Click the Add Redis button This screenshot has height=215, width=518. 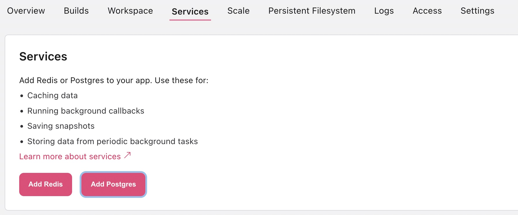click(x=45, y=184)
